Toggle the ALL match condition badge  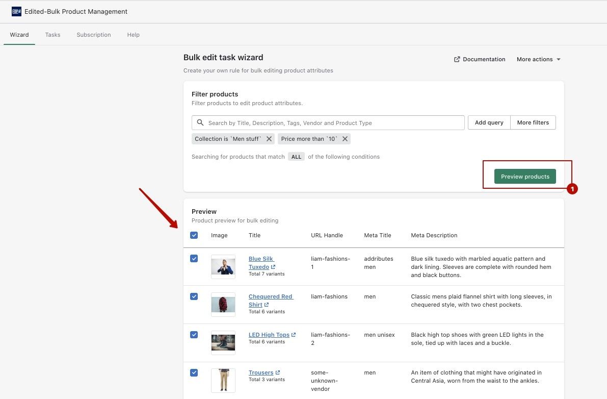(296, 157)
